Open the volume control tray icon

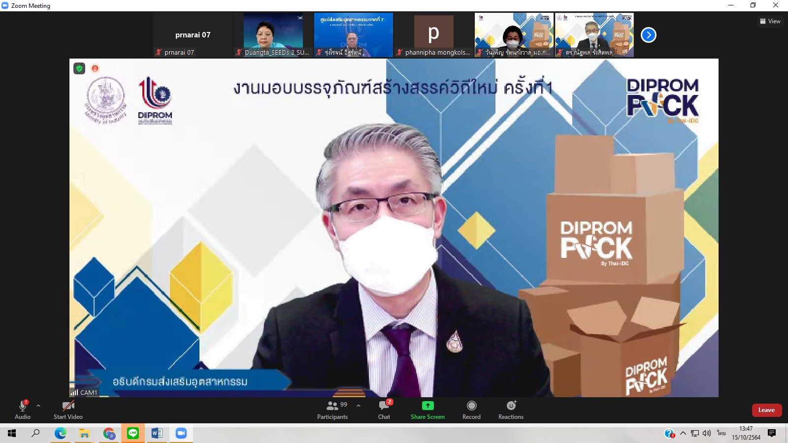pyautogui.click(x=707, y=433)
